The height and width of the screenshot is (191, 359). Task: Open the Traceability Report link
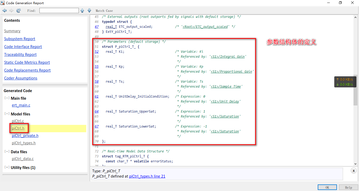pos(20,54)
